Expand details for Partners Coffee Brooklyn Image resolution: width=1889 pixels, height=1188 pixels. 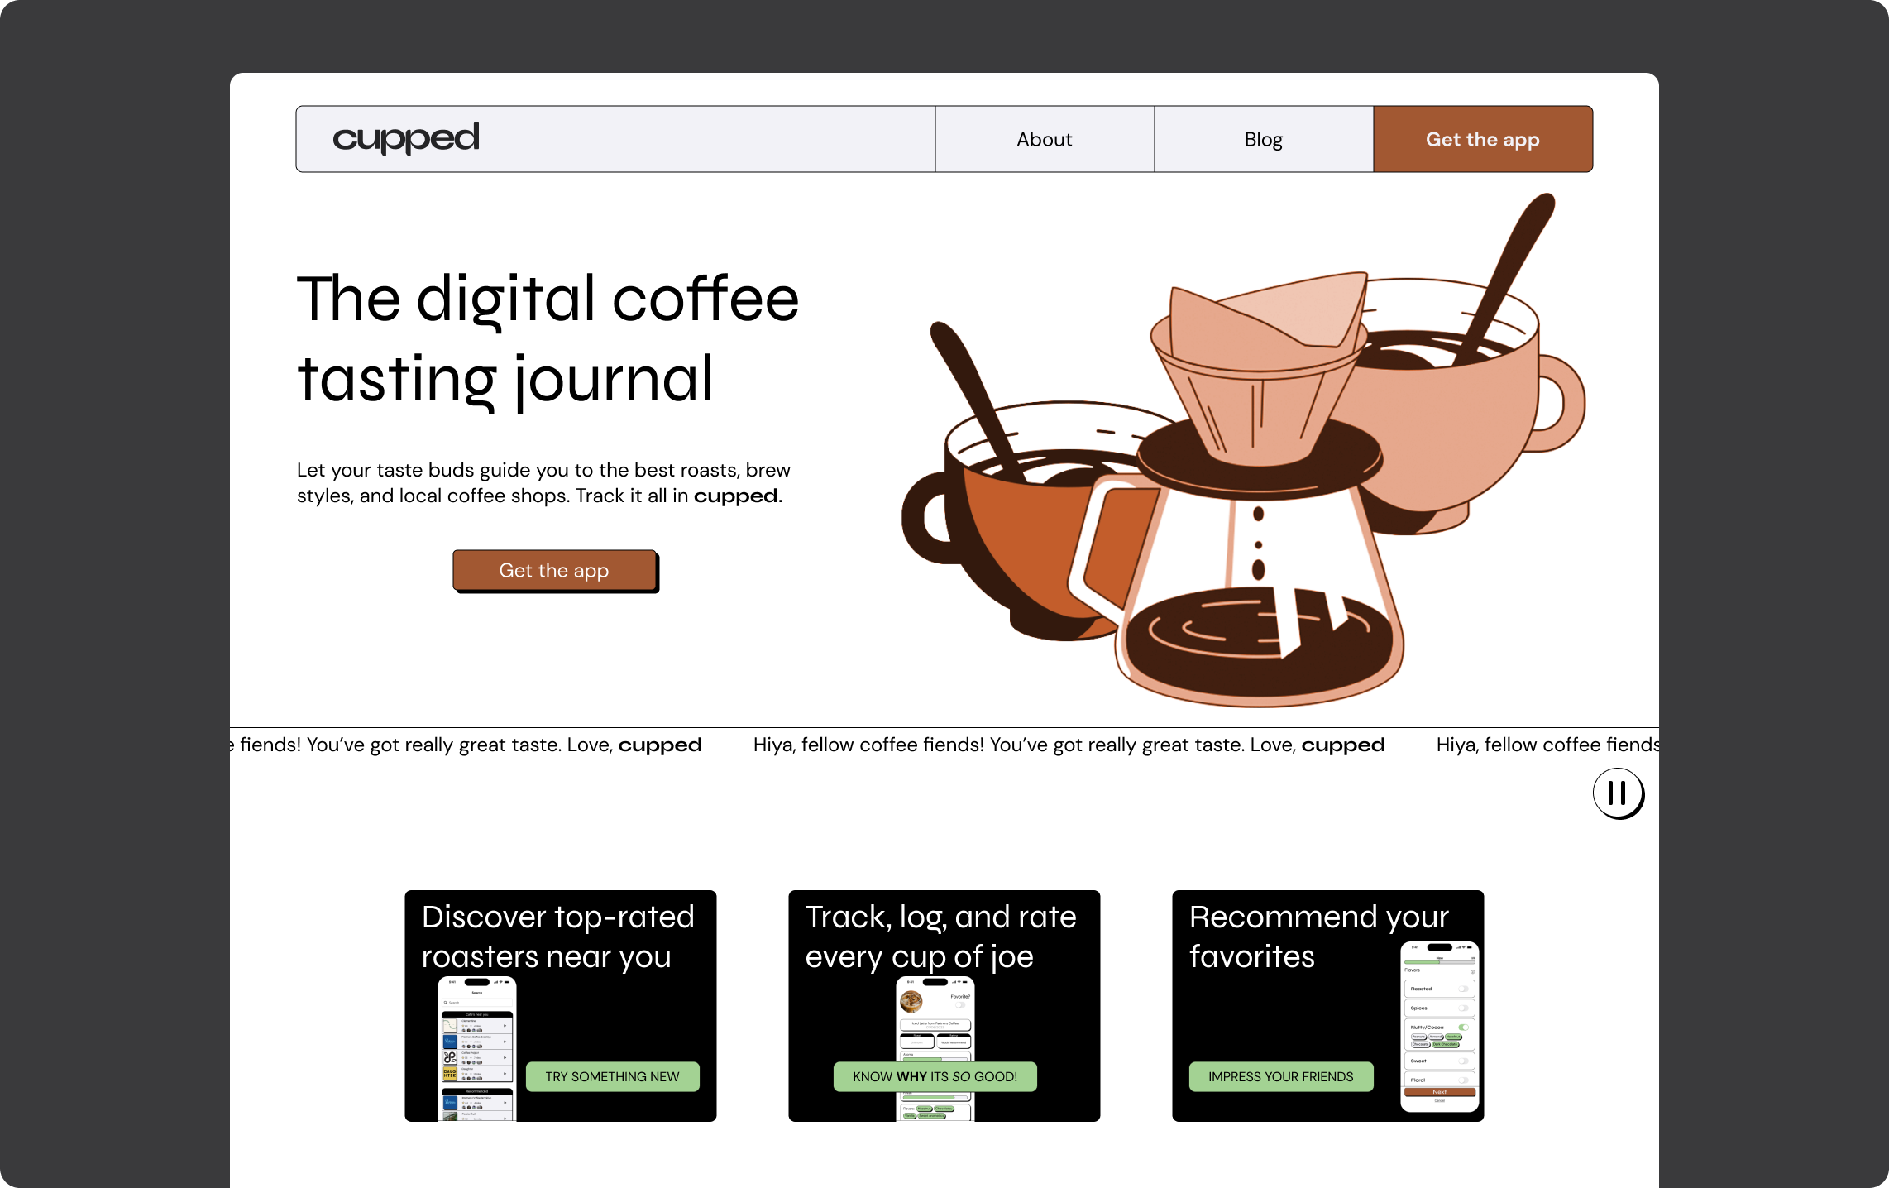tap(505, 1042)
